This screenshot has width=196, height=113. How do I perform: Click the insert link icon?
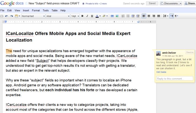coord(112,16)
